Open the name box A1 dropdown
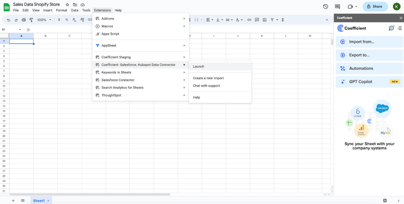Image resolution: width=404 pixels, height=204 pixels. [x=20, y=30]
